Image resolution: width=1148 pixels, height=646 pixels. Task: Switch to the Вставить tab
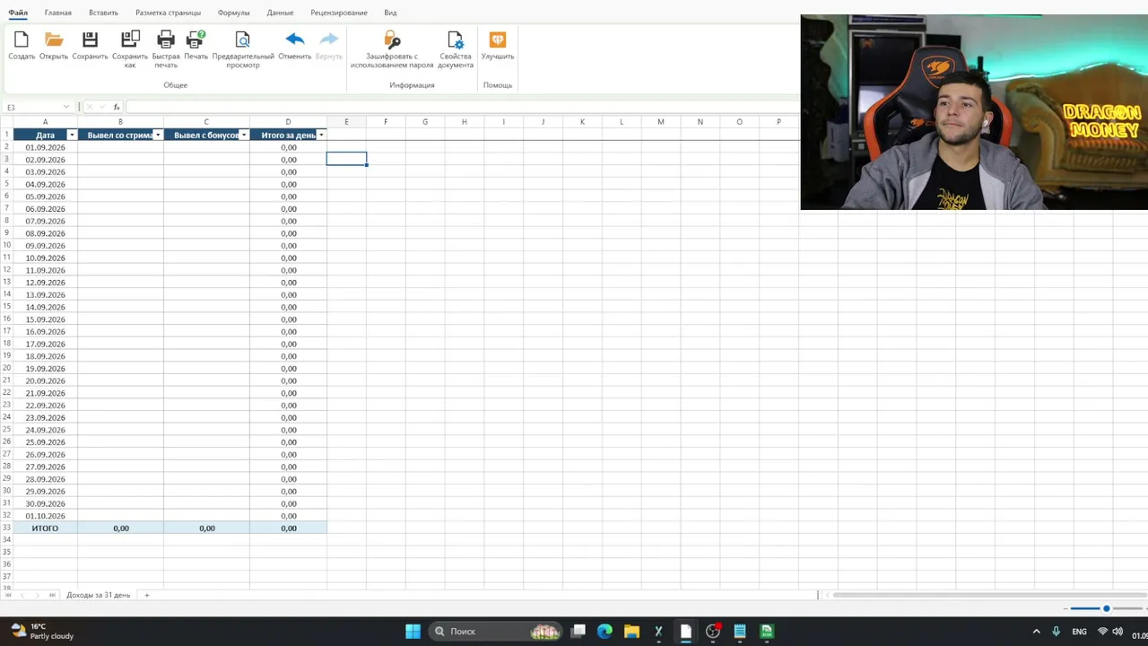(104, 13)
